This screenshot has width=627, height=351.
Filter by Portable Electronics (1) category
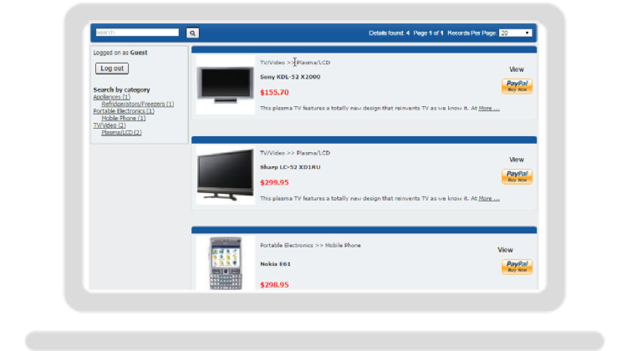coord(124,111)
